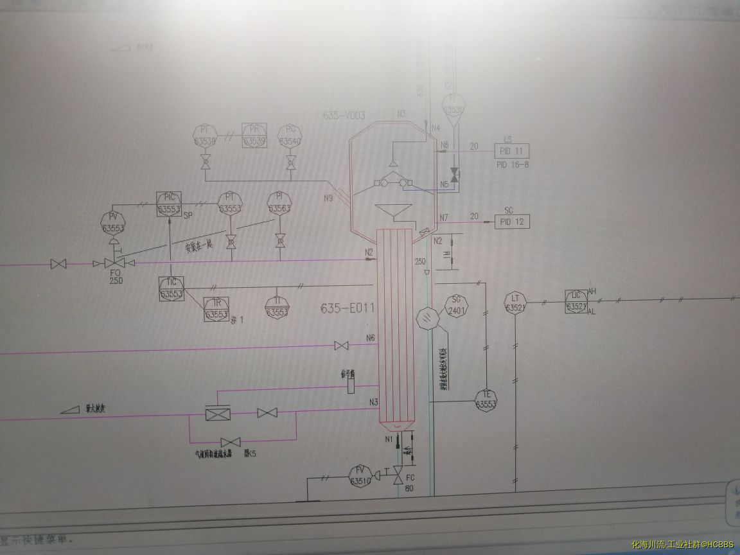Click the PID 11 off-page connector box
740x555 pixels.
tap(511, 152)
